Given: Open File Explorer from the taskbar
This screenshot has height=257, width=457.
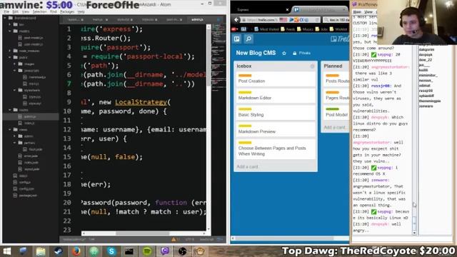Looking at the screenshot, I should [41, 251].
